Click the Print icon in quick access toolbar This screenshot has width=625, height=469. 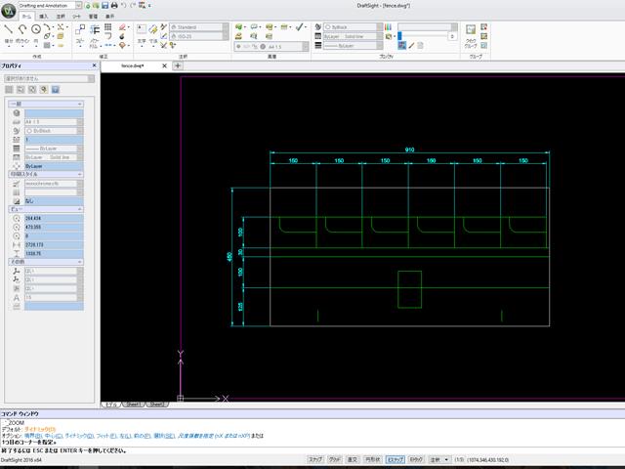tap(114, 6)
